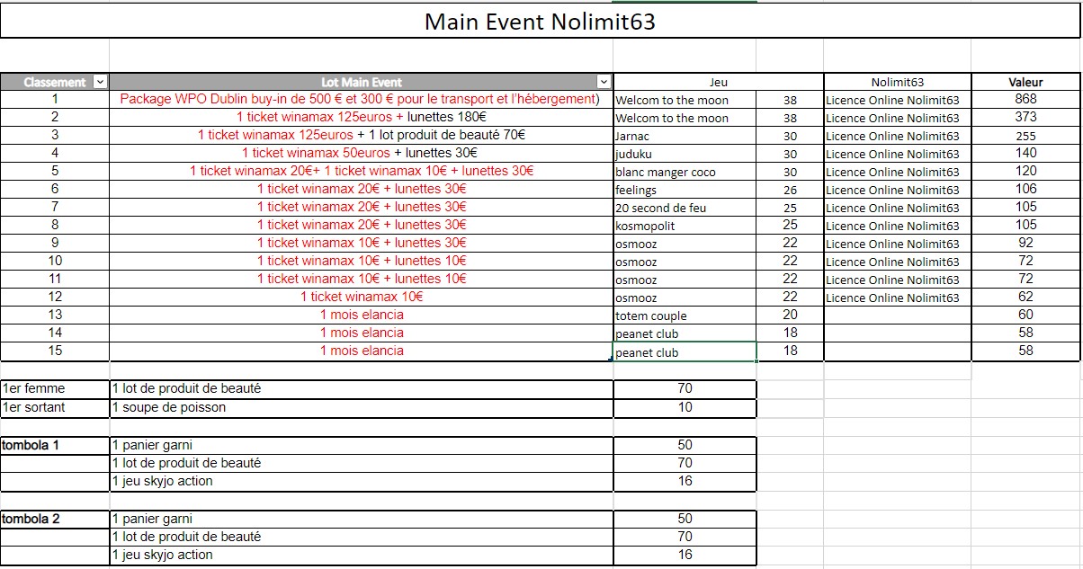Select the totem couple game cell

(684, 316)
